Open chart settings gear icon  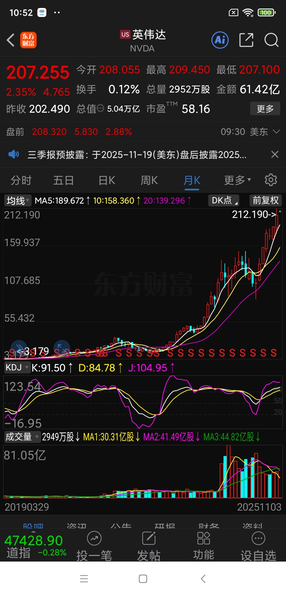[271, 180]
